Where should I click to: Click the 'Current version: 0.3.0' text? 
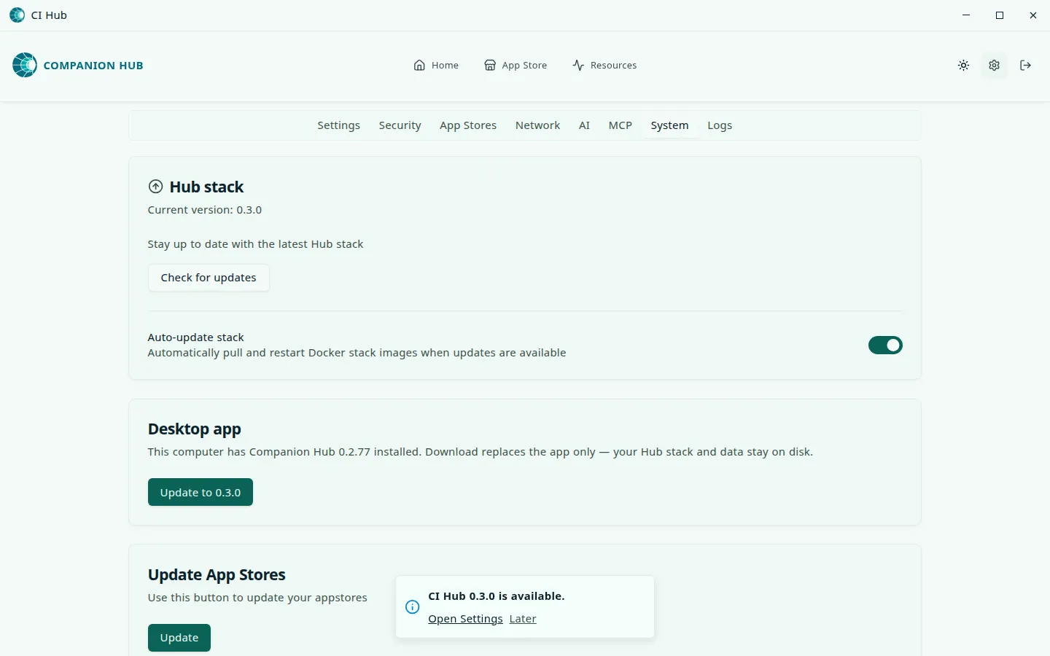click(205, 210)
